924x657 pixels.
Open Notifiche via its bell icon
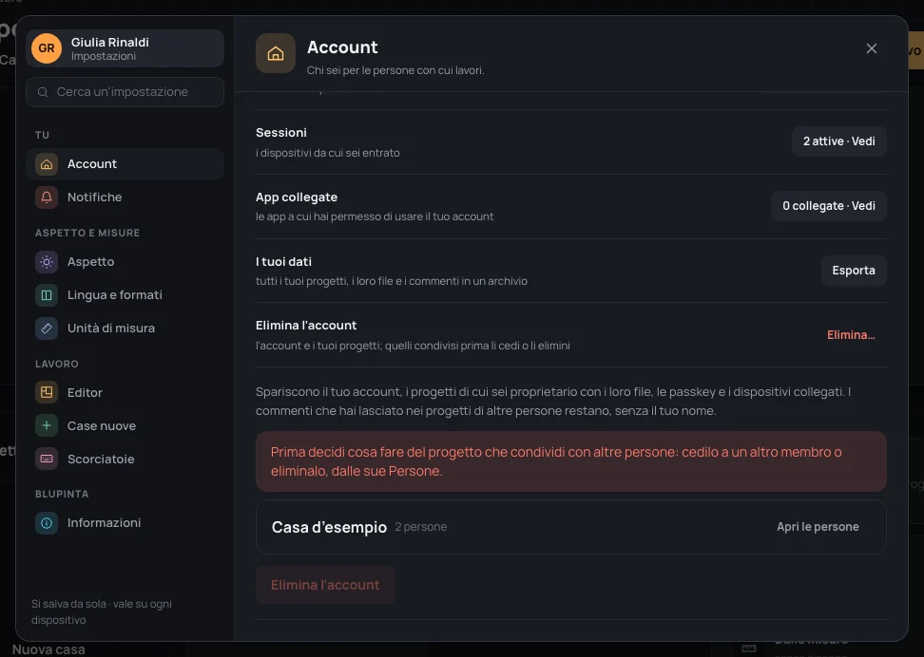click(x=47, y=197)
